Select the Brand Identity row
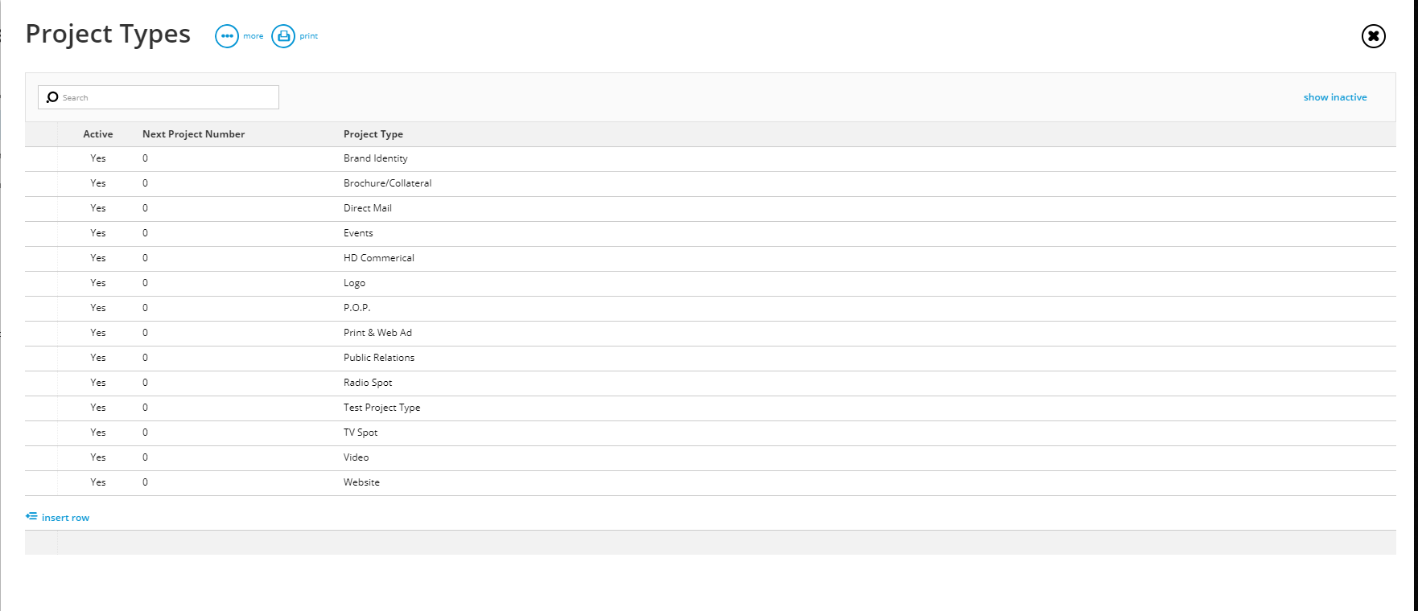 pos(711,159)
